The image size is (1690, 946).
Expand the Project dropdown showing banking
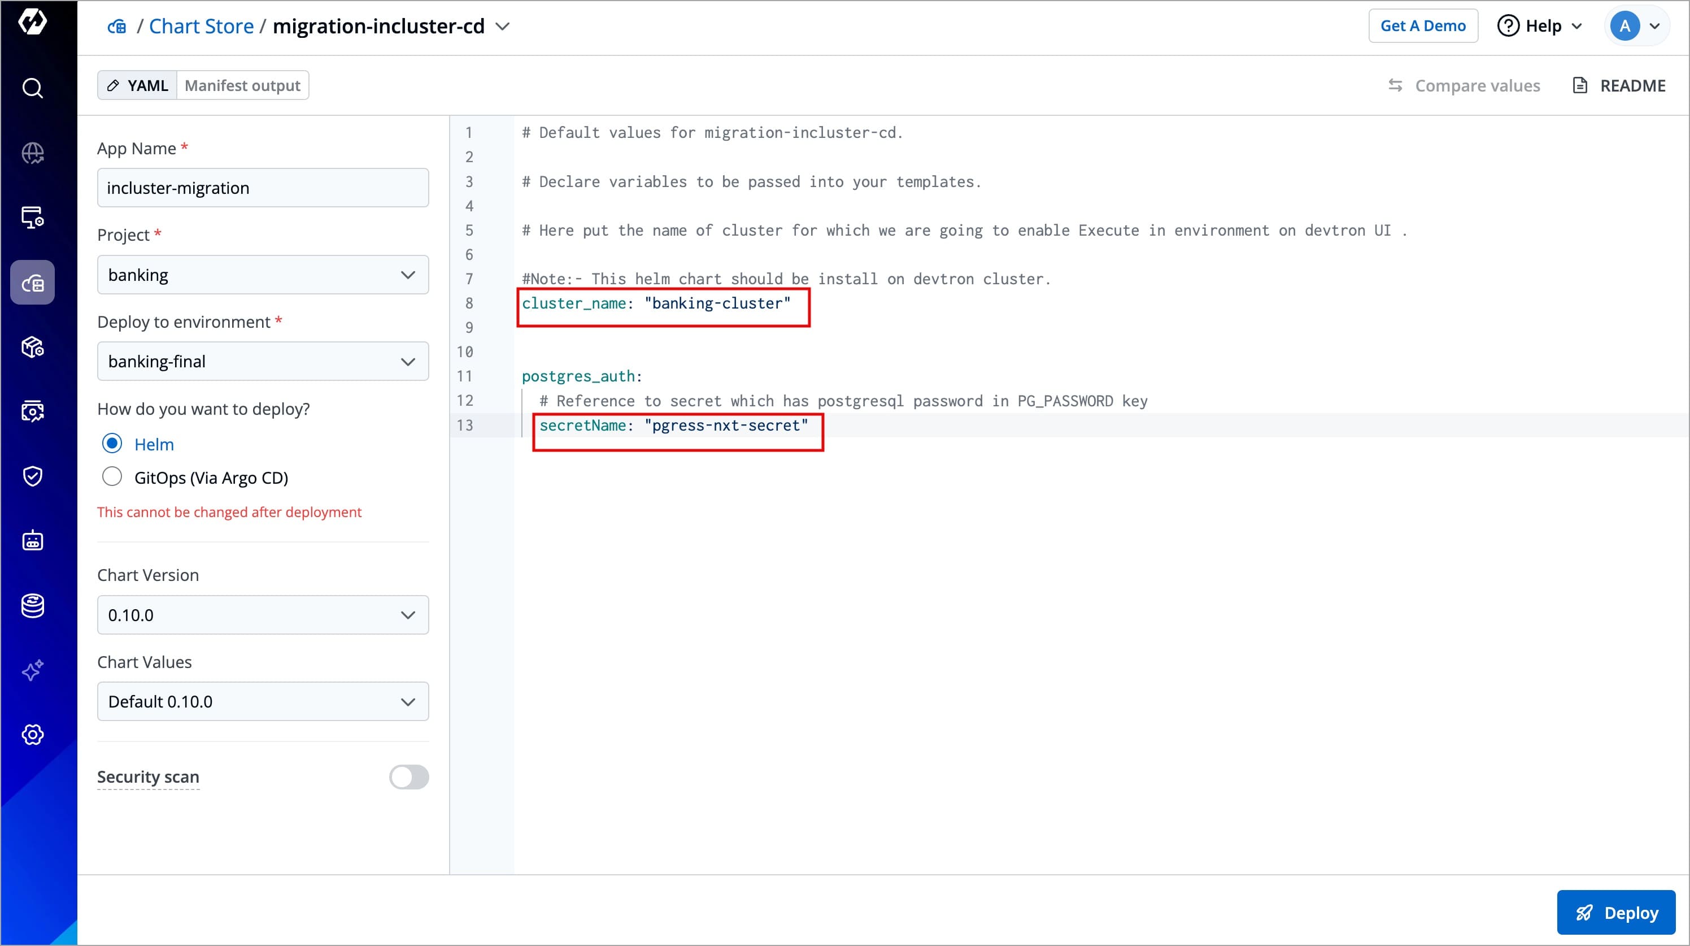pyautogui.click(x=263, y=275)
